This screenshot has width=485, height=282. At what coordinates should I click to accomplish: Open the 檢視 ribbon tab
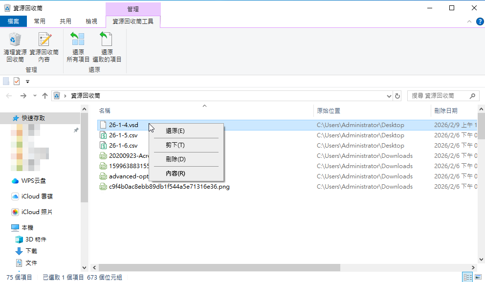[x=91, y=22]
